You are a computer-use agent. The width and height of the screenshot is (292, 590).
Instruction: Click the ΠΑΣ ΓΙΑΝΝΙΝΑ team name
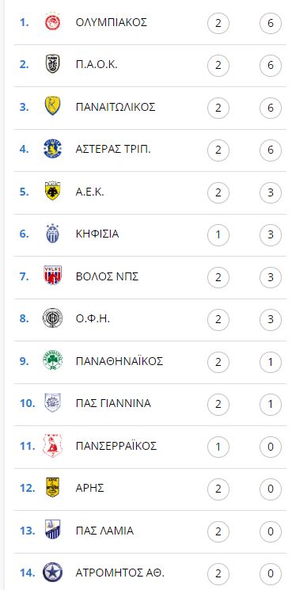[x=113, y=403]
